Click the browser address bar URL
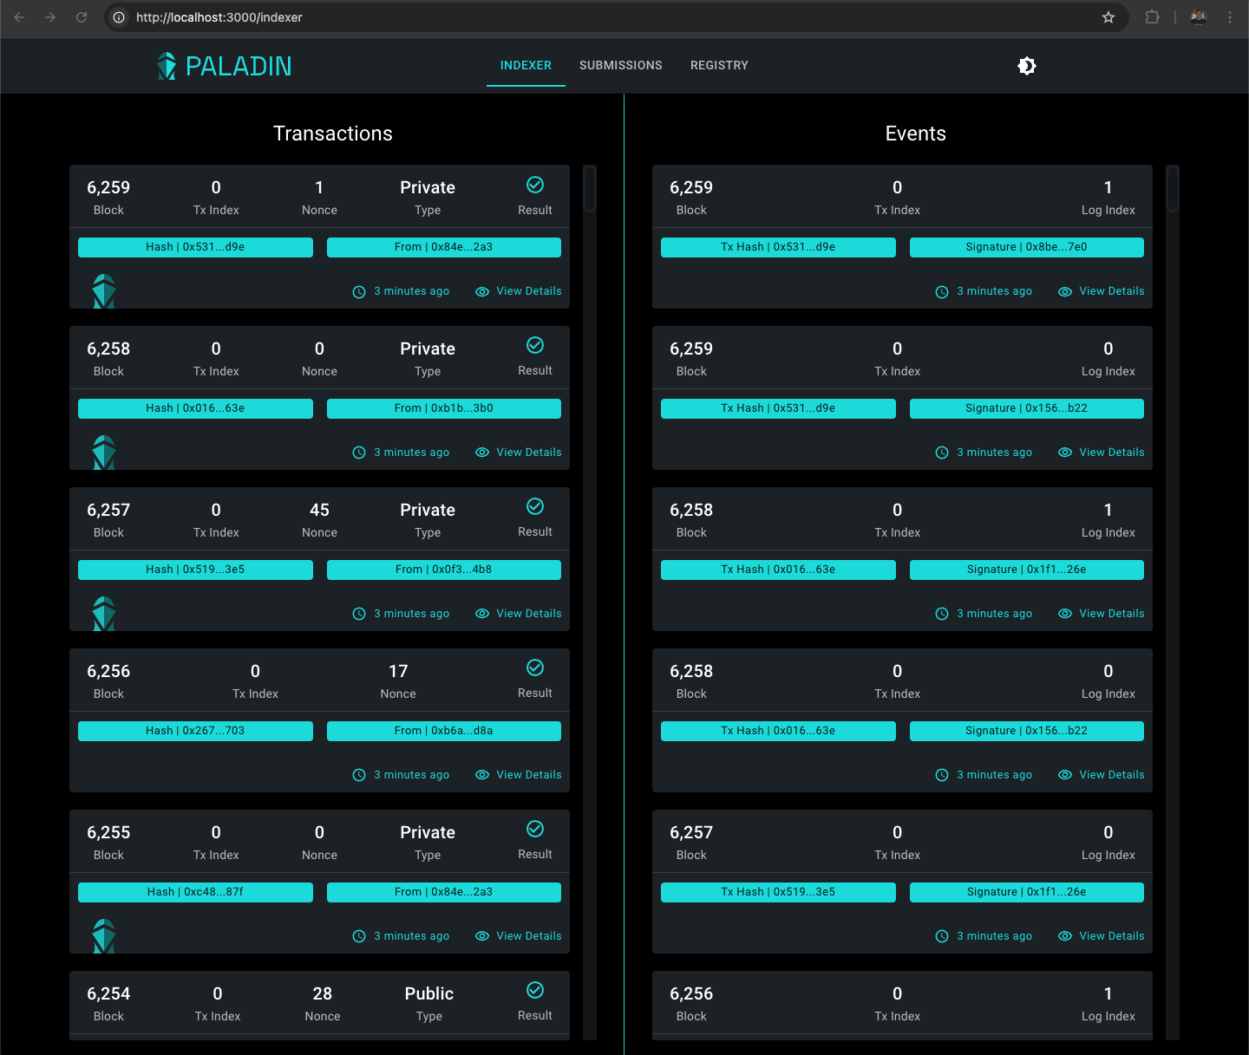This screenshot has height=1055, width=1249. (219, 17)
